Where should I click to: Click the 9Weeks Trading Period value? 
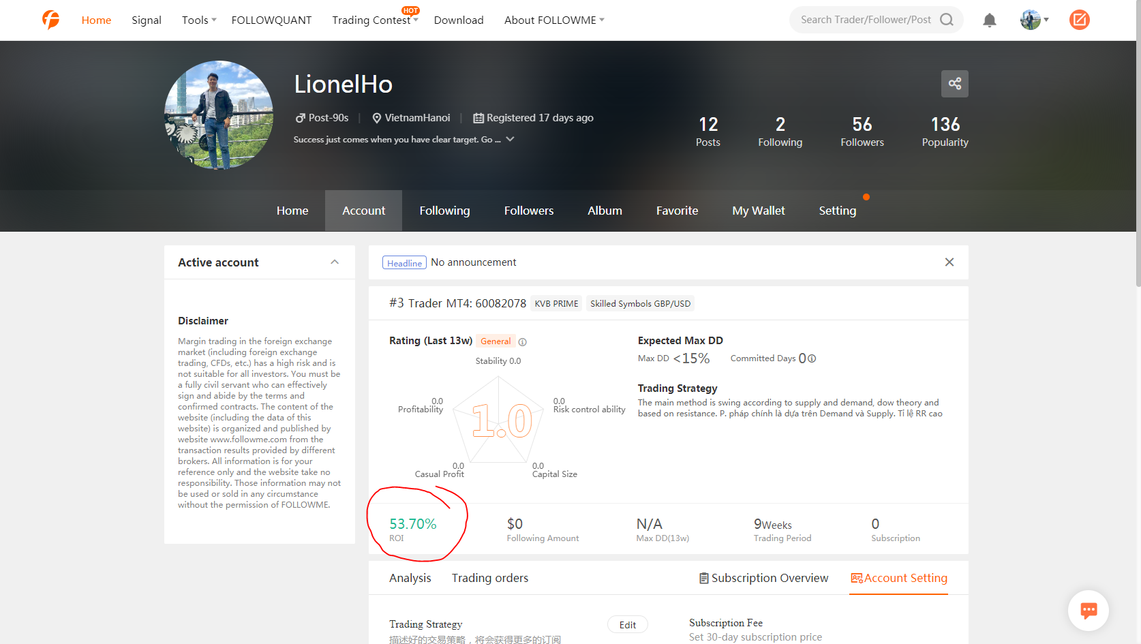(x=773, y=524)
